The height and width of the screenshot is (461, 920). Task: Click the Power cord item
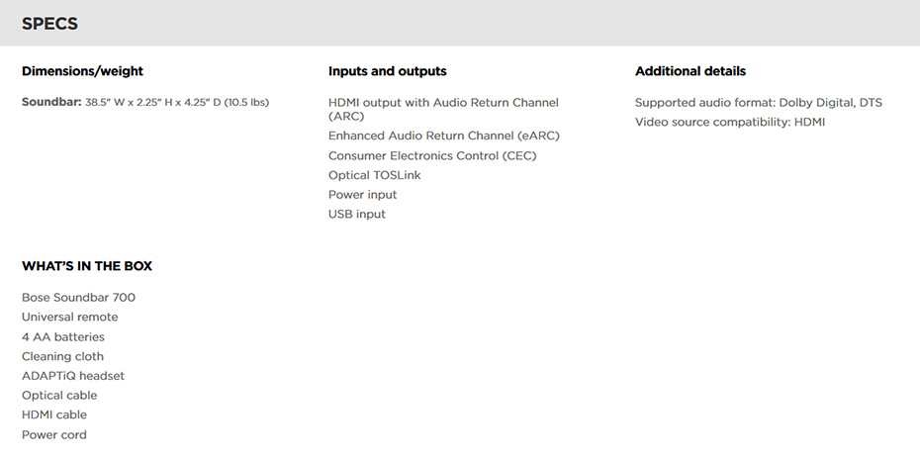pyautogui.click(x=54, y=434)
